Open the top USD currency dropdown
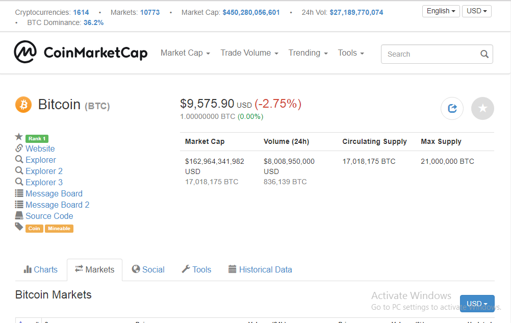 pos(476,11)
